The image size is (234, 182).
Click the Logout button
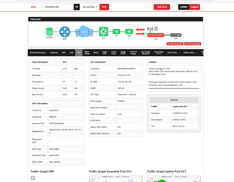click(194, 7)
